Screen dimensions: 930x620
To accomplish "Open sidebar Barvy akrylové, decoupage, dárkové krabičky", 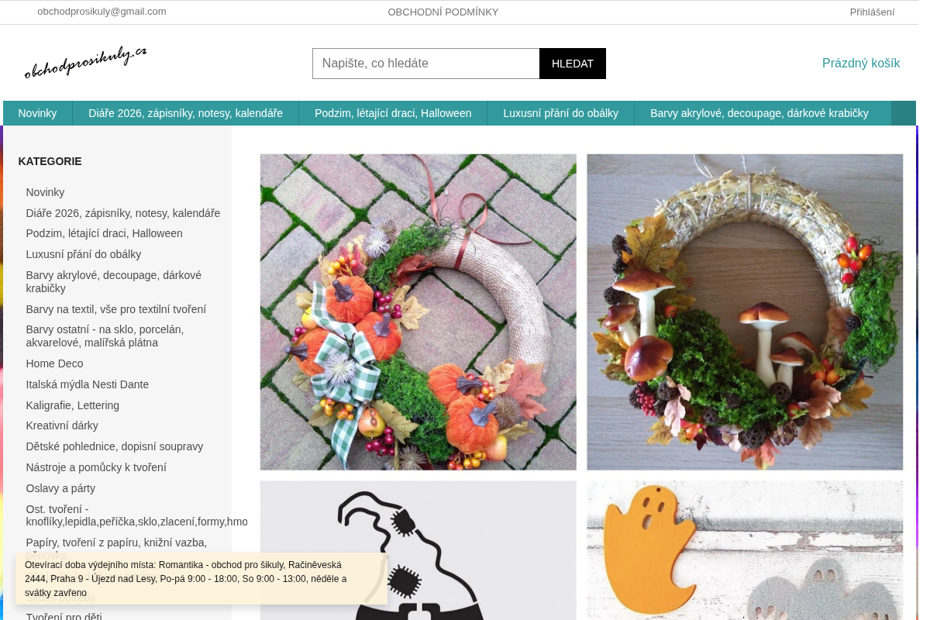I will [x=113, y=281].
